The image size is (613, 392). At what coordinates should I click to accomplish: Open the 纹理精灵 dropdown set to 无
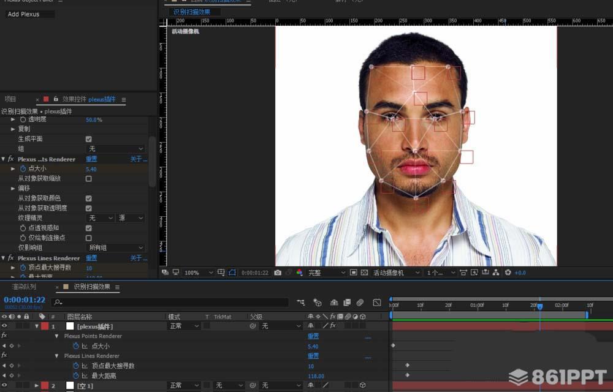pyautogui.click(x=100, y=218)
